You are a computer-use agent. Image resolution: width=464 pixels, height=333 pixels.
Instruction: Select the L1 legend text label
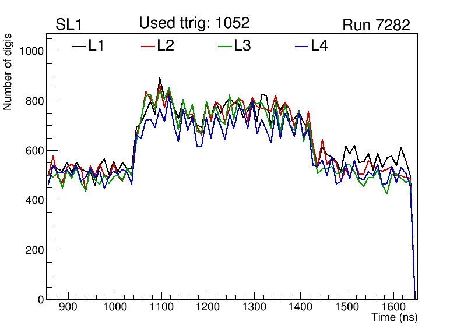(96, 46)
